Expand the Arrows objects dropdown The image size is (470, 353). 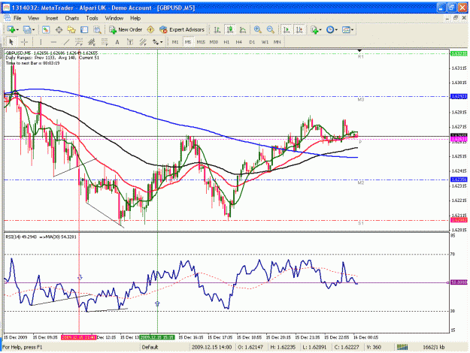(x=161, y=42)
